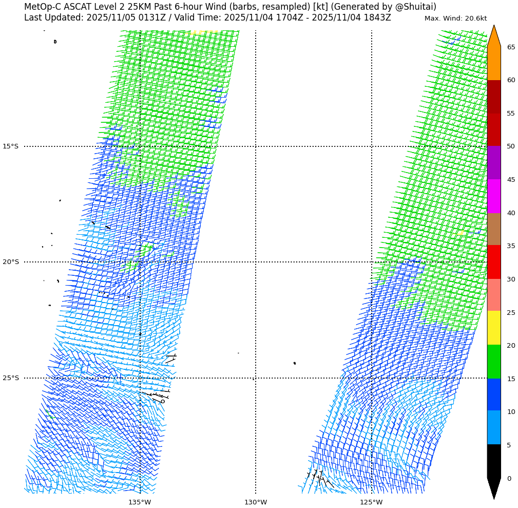Click the black arrow below the colorbar

coord(493,487)
